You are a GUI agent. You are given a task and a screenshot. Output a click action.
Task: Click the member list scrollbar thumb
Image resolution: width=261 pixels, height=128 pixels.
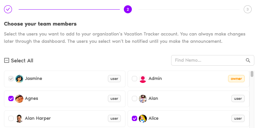pyautogui.click(x=252, y=74)
